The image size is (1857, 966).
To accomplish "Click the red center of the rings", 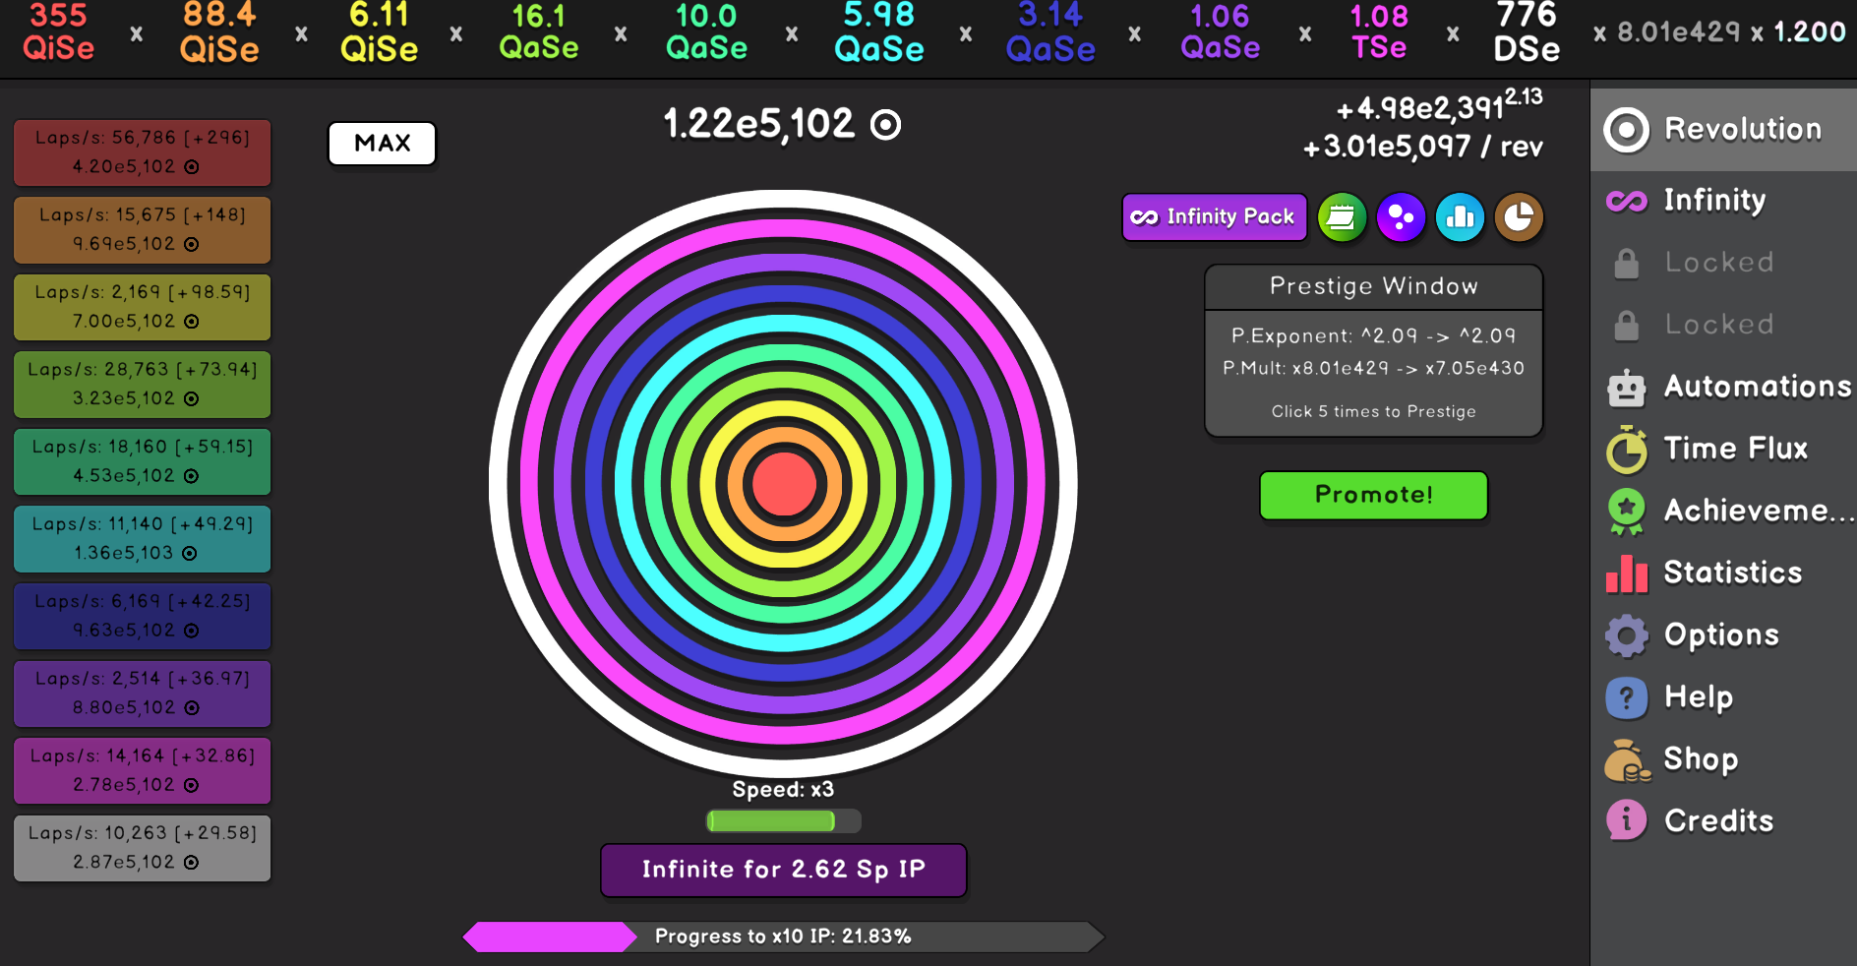I will click(784, 483).
